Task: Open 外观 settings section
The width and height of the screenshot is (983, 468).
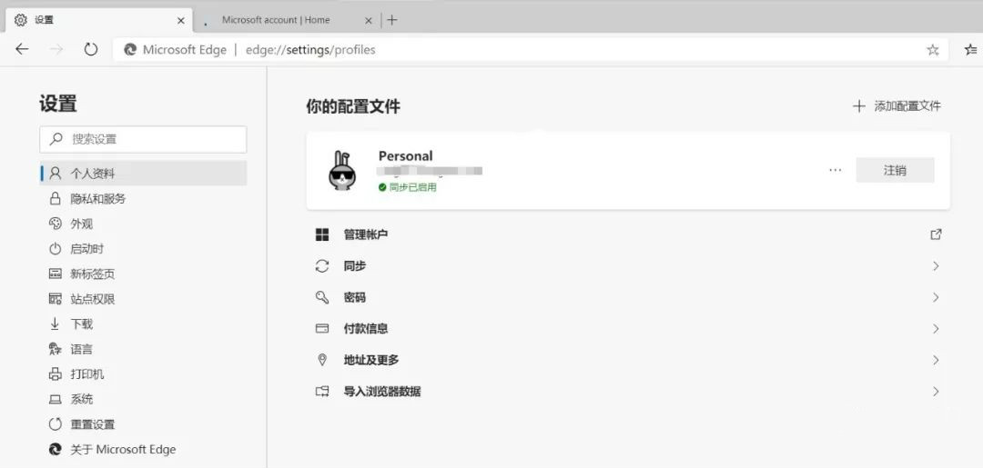Action: tap(143, 224)
